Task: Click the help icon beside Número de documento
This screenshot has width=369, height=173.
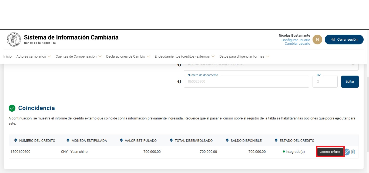Action: point(179,82)
